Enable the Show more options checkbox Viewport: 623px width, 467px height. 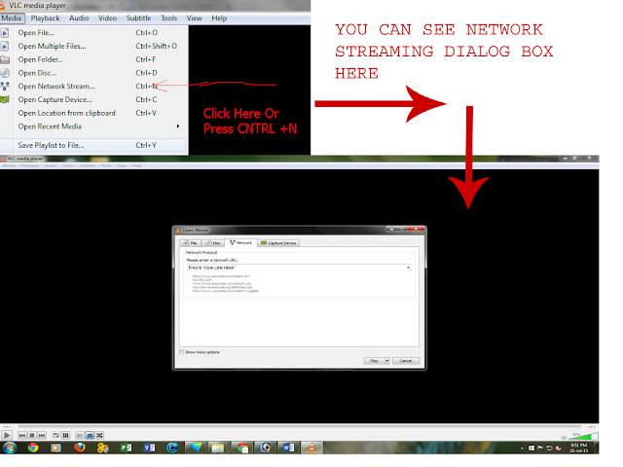[x=182, y=352]
